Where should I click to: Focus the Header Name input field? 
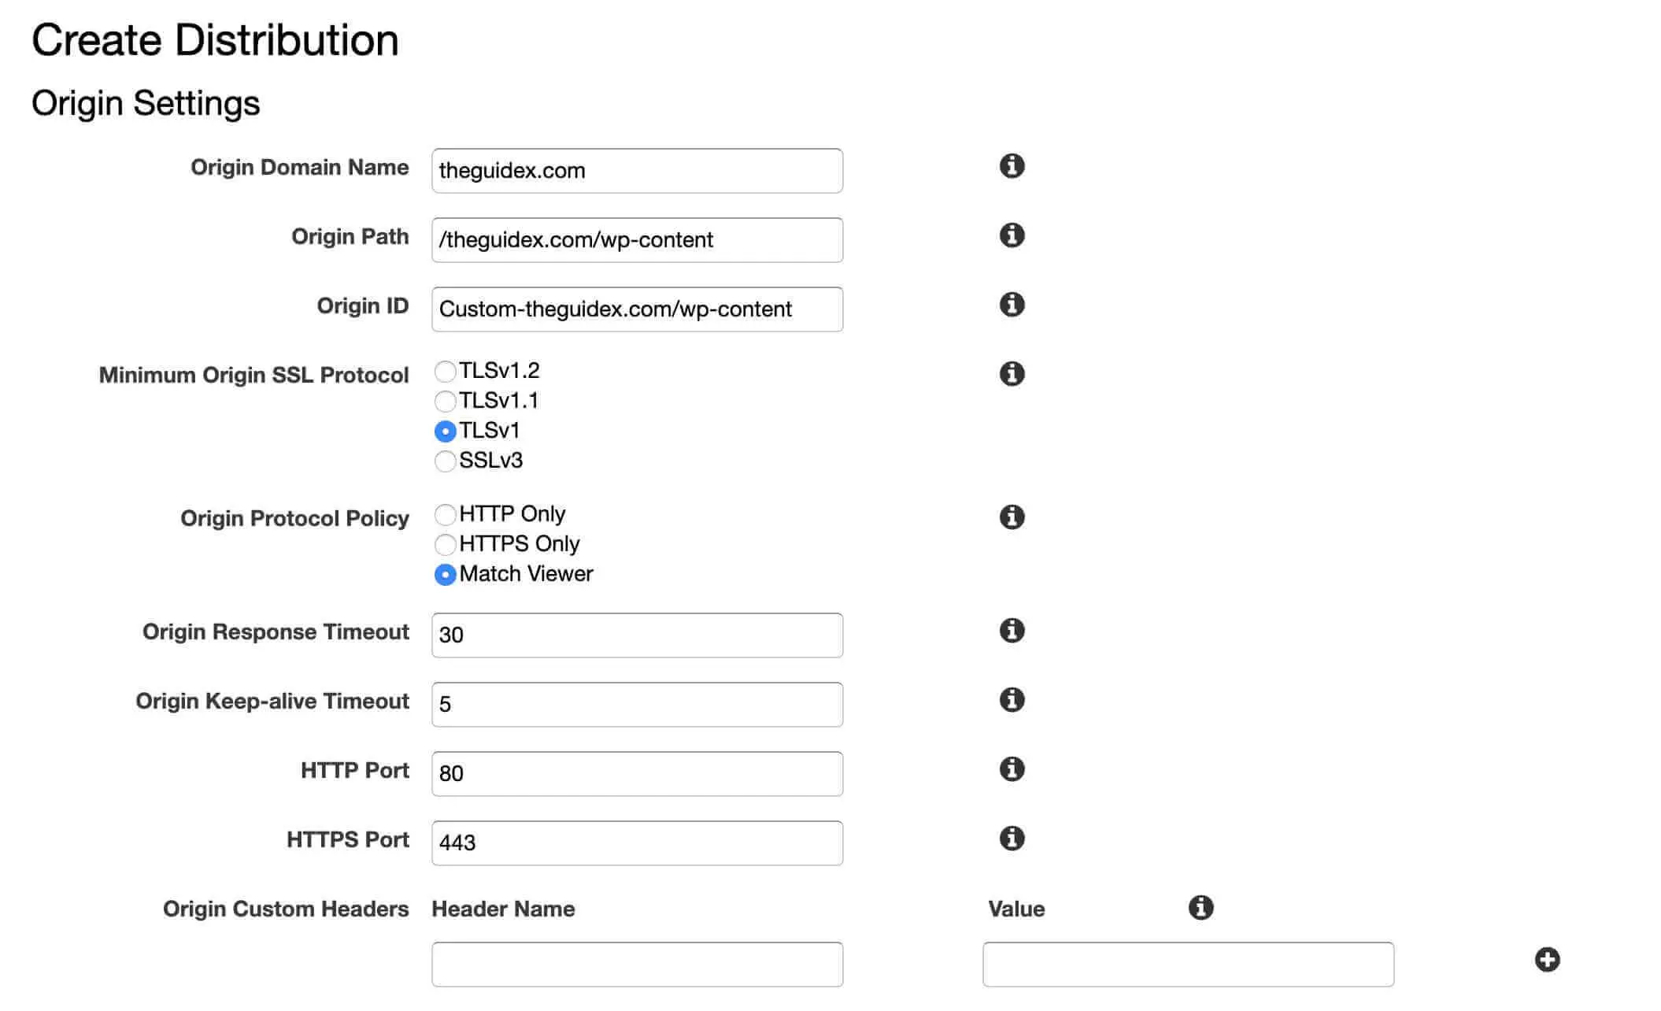tap(636, 963)
